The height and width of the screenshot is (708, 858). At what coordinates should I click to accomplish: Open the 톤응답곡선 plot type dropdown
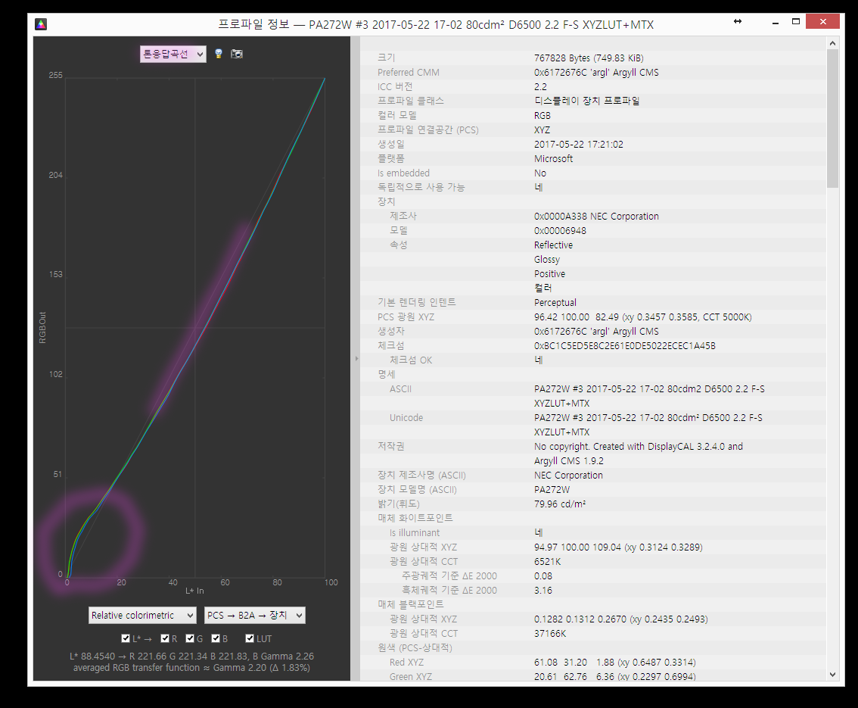click(173, 54)
